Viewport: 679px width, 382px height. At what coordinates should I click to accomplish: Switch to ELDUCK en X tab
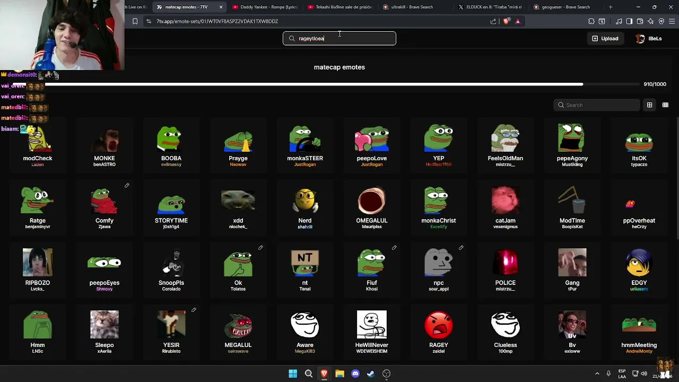pos(492,7)
